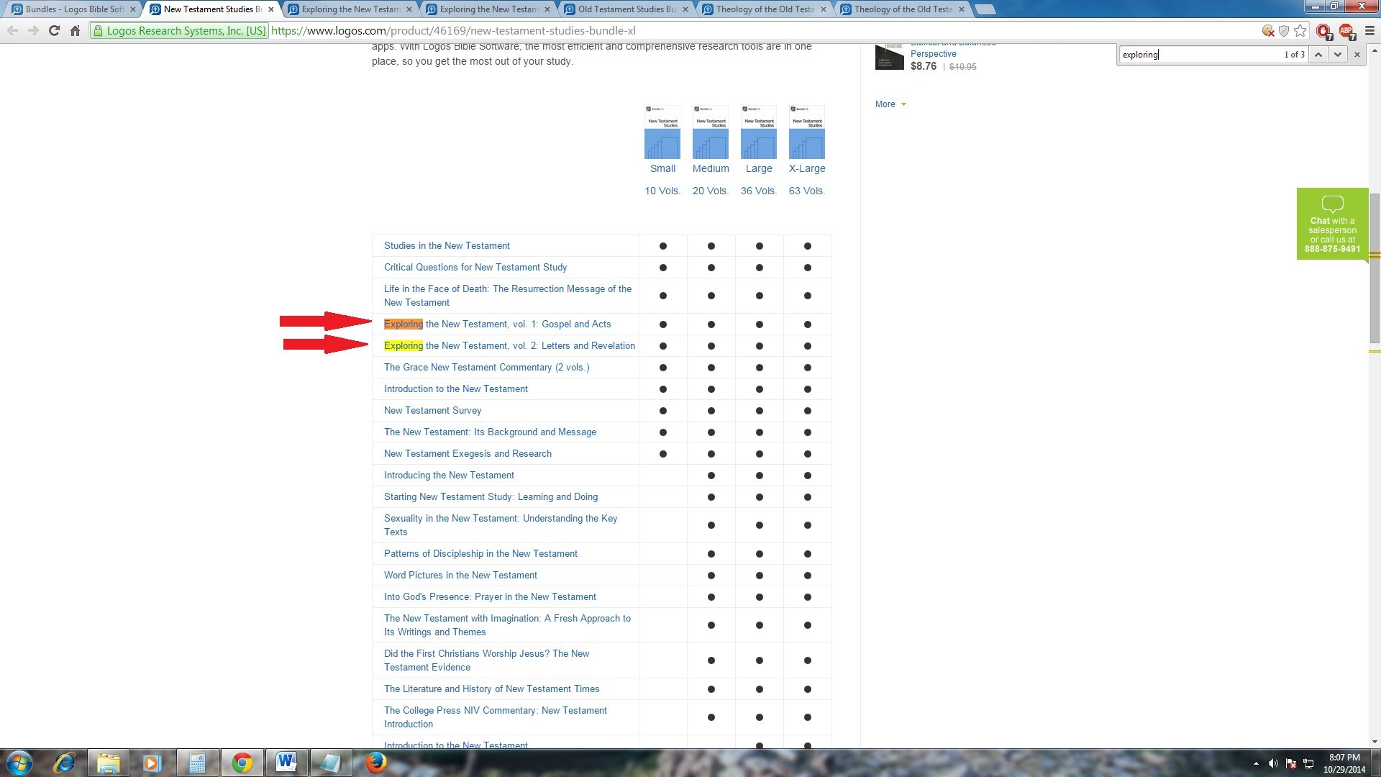Image resolution: width=1381 pixels, height=777 pixels.
Task: Click in the find-in-page search field
Action: point(1198,55)
